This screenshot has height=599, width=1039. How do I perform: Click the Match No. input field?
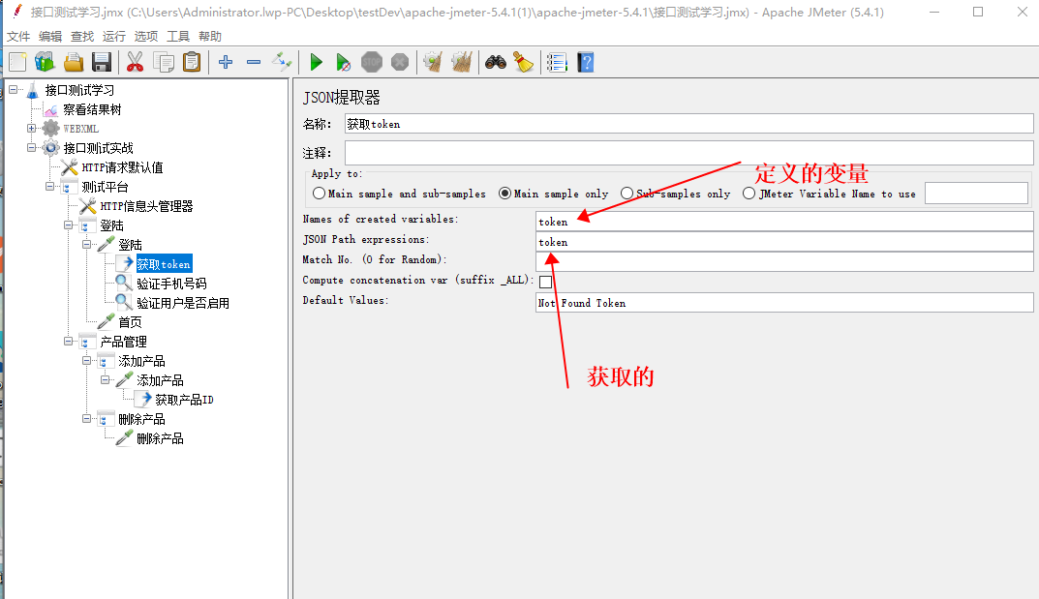pos(784,261)
